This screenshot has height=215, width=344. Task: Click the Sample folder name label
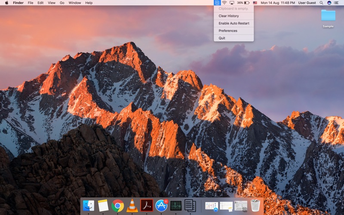click(x=328, y=26)
